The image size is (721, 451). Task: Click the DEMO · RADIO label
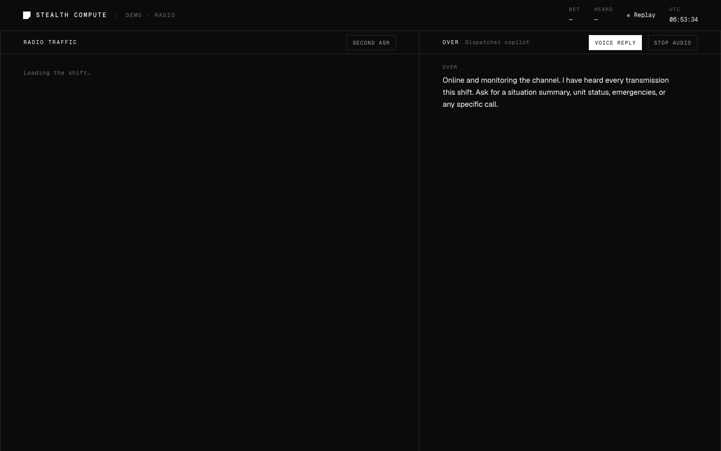coord(150,15)
